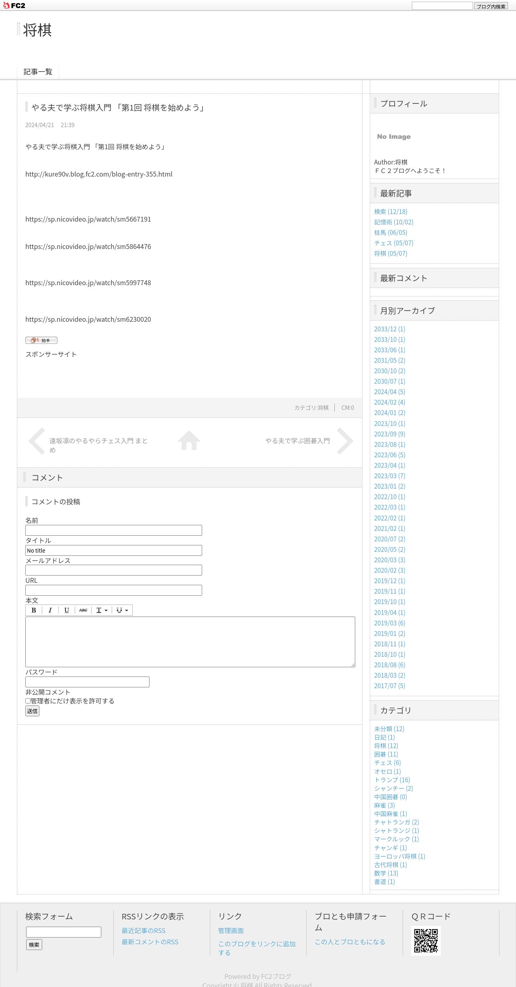Click the kure90v.blog.fc2.com URL text

point(99,174)
